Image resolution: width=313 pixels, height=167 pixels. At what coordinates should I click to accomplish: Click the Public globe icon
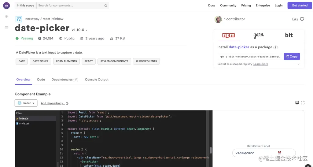pyautogui.click(x=61, y=38)
